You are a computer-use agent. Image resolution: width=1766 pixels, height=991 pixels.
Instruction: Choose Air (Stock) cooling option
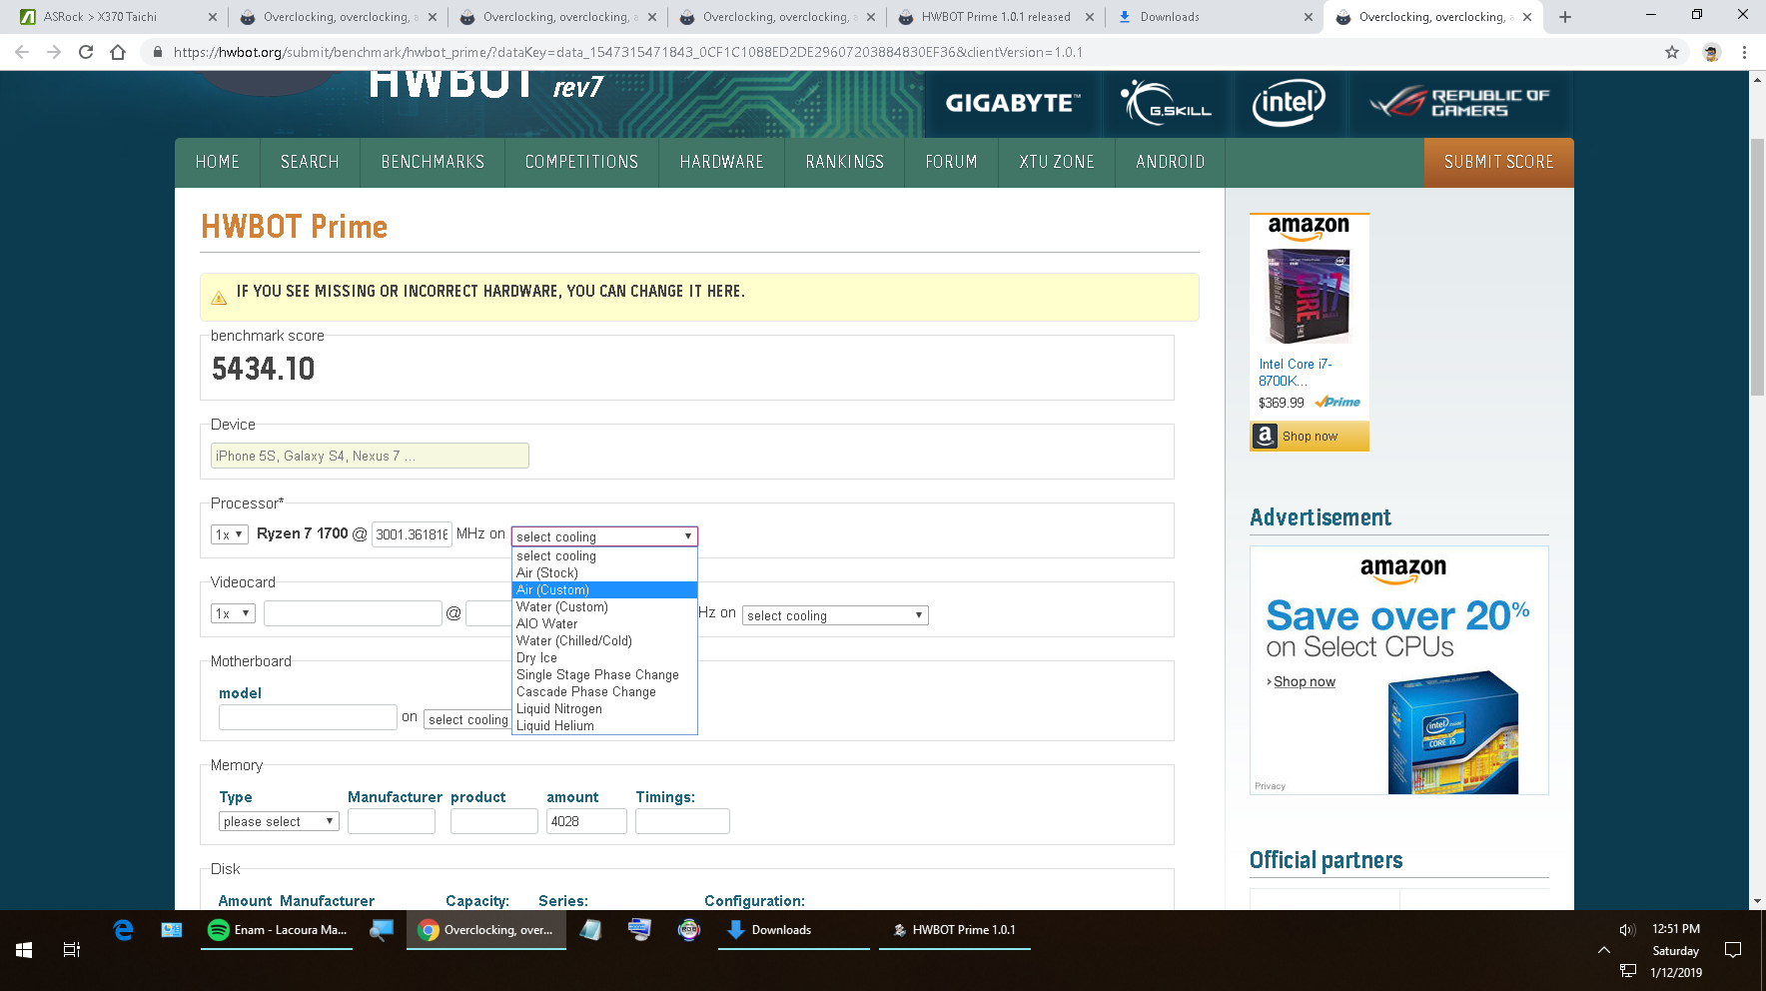pyautogui.click(x=604, y=573)
